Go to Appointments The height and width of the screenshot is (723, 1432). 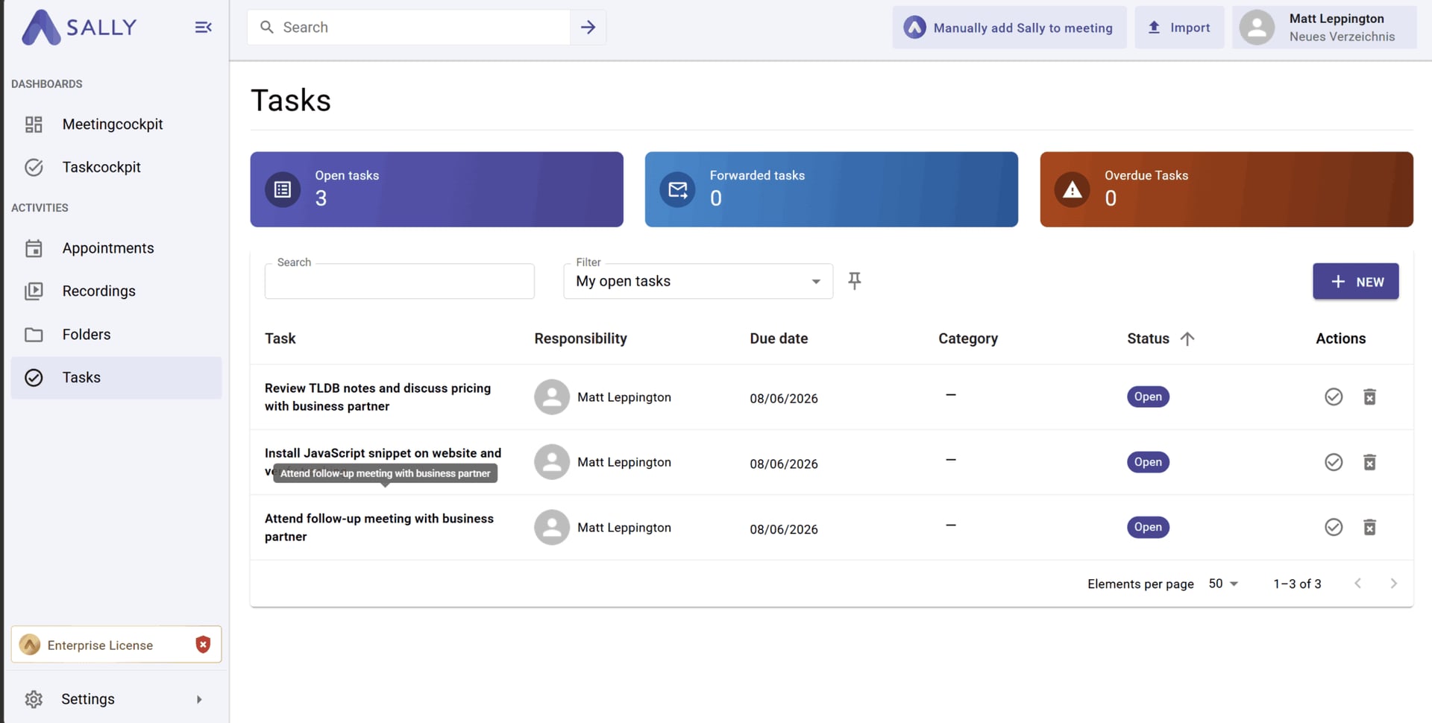click(x=116, y=248)
